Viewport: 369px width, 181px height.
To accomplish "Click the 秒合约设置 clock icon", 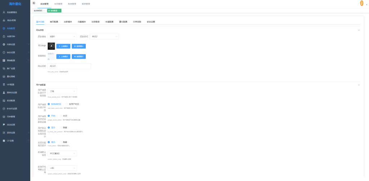I will click(x=4, y=109).
